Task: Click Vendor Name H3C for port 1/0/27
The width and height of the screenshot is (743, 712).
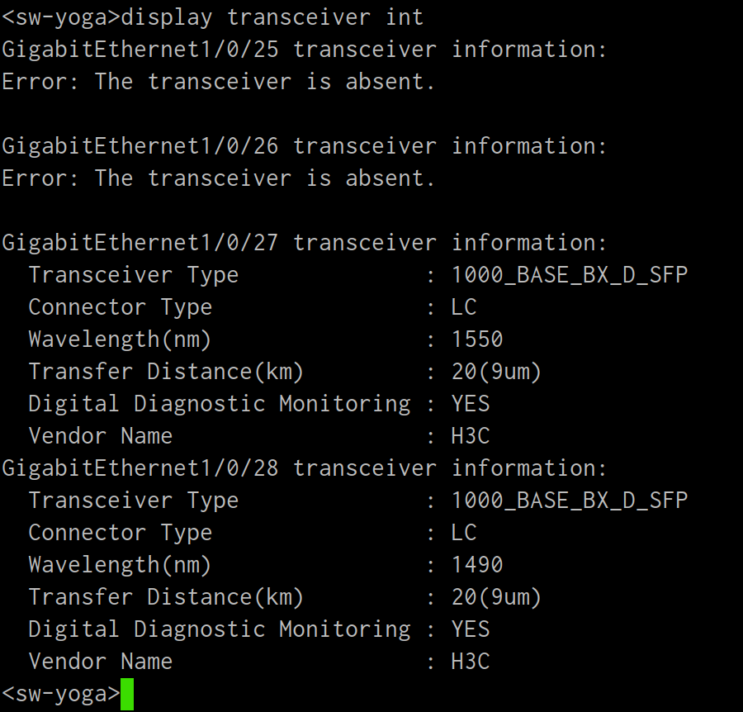Action: point(471,436)
